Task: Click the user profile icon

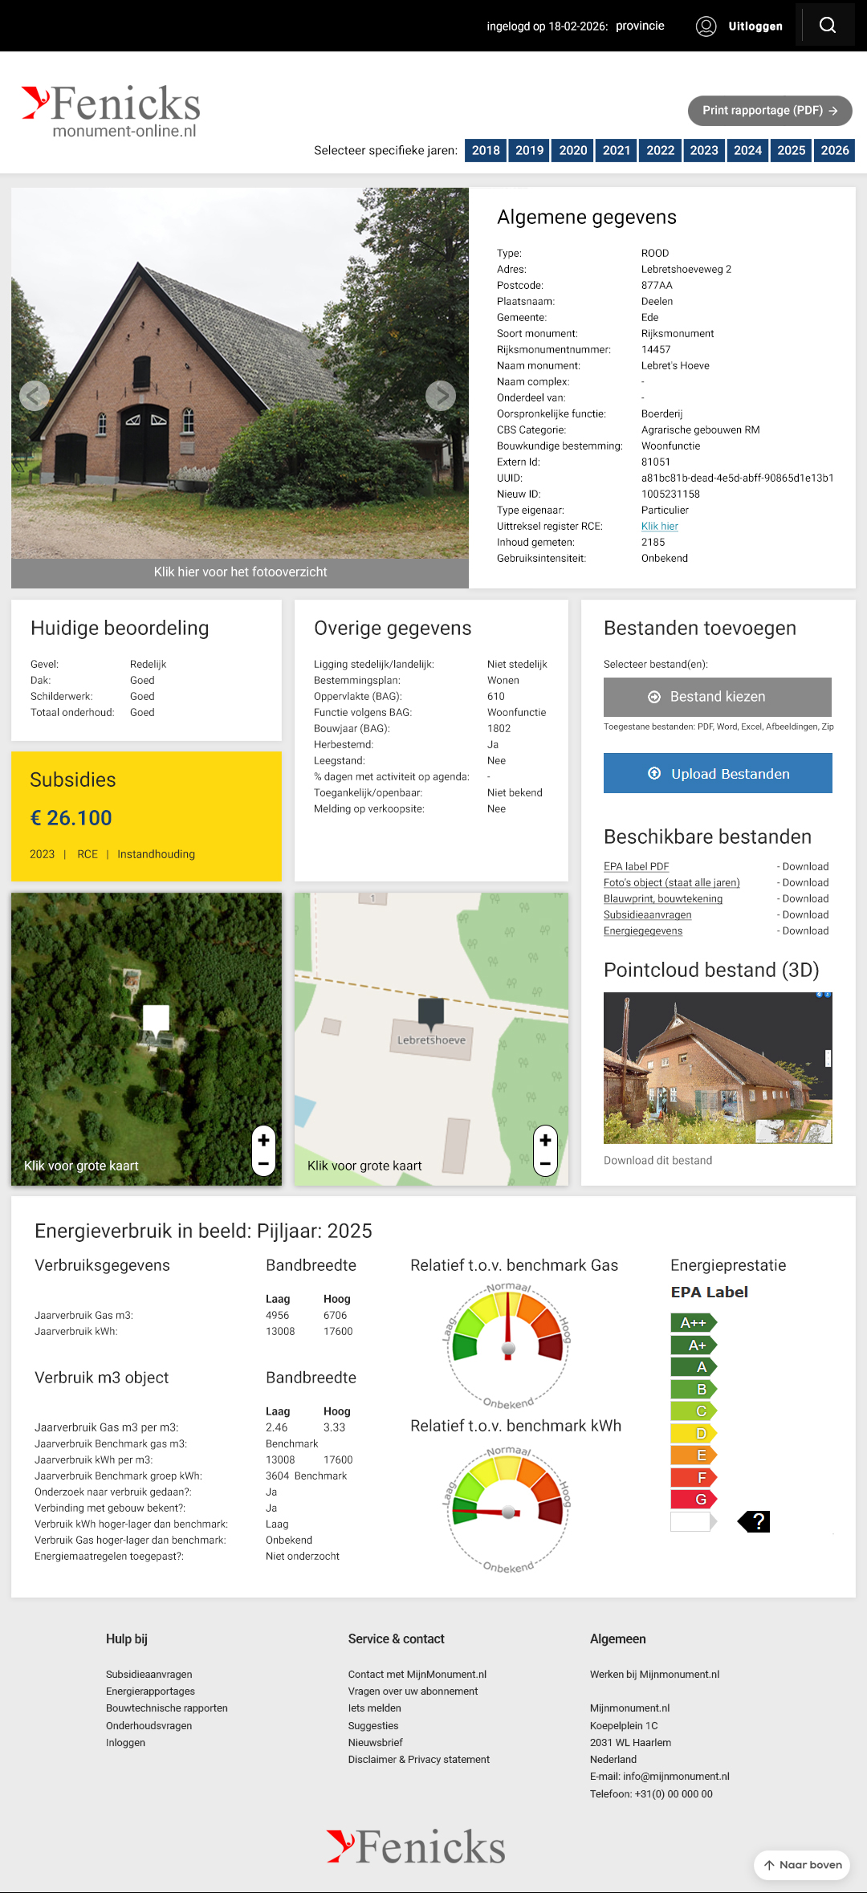Action: tap(706, 26)
